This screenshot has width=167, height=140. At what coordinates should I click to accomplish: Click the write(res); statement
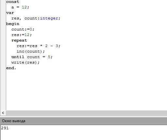(25, 62)
